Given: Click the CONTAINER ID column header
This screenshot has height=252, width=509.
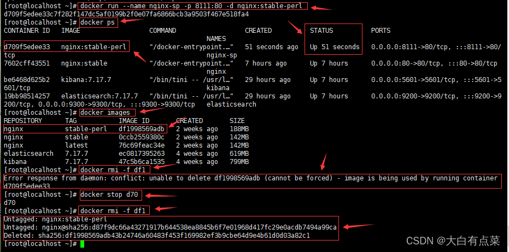Looking at the screenshot, I should 27,31.
